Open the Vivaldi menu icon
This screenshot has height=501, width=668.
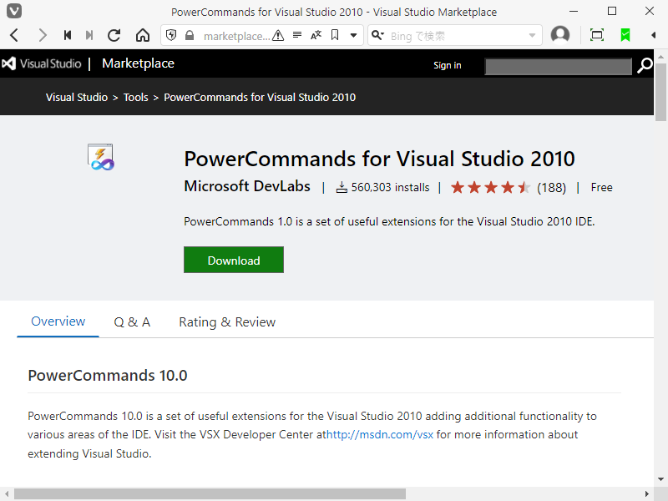tap(14, 11)
